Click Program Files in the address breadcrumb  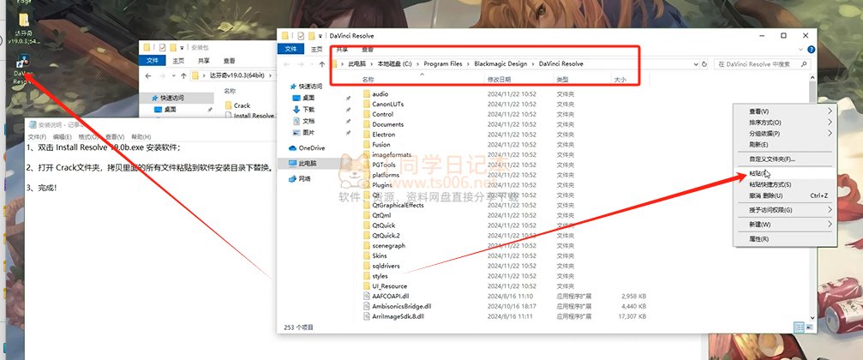click(x=443, y=63)
